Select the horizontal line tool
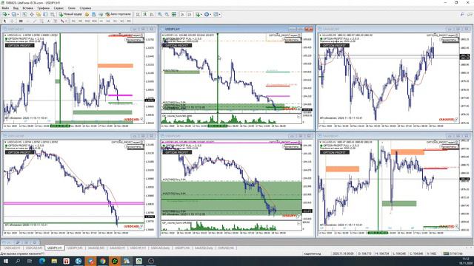This screenshot has width=474, height=266. [28, 21]
